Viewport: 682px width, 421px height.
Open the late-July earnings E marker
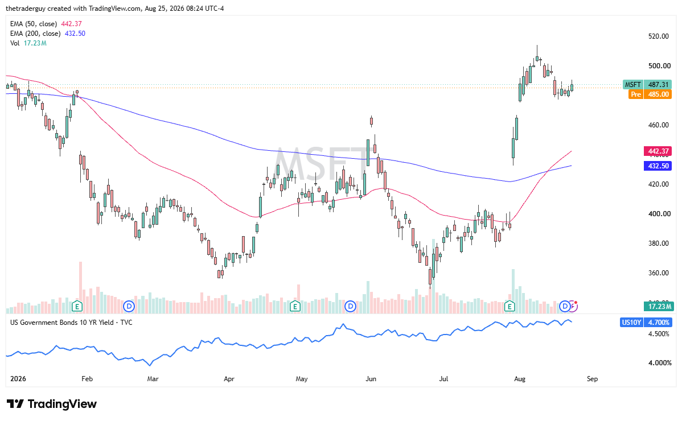tap(510, 306)
